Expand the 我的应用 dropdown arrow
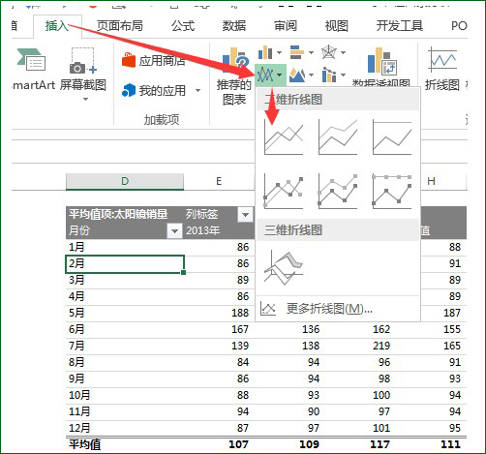 197,91
